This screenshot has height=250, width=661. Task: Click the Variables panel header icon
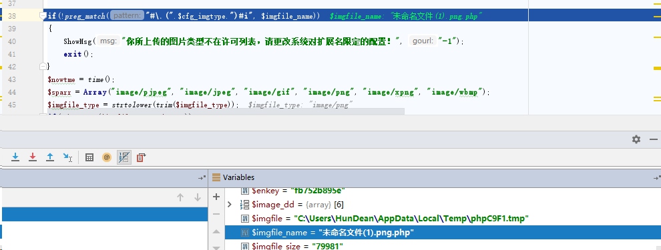(x=216, y=177)
